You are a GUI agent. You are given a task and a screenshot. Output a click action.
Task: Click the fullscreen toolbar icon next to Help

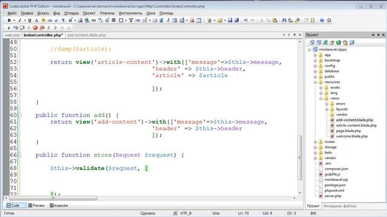point(329,20)
